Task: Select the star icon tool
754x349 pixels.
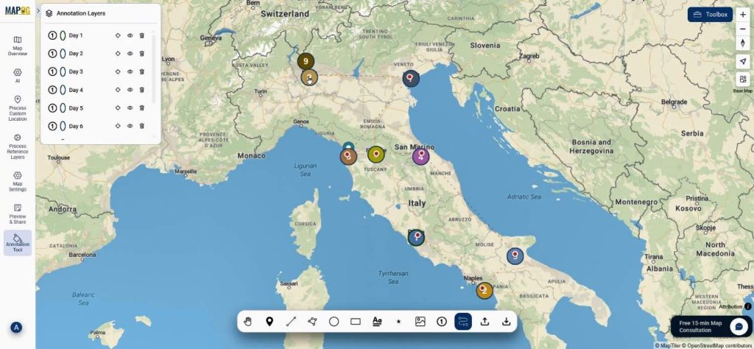Action: tap(398, 322)
